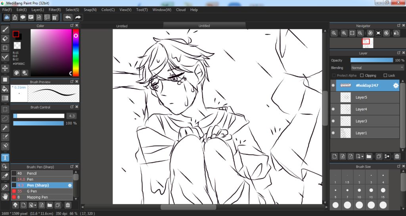Select the Move tool
Image resolution: width=406 pixels, height=216 pixels.
click(x=5, y=68)
